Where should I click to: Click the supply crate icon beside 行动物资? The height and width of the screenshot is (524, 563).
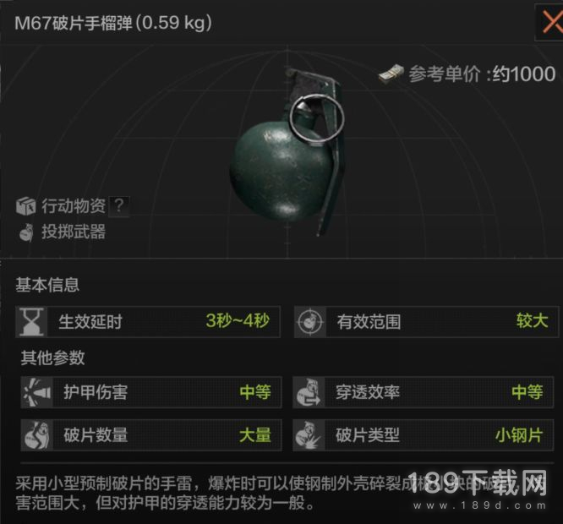tap(26, 206)
